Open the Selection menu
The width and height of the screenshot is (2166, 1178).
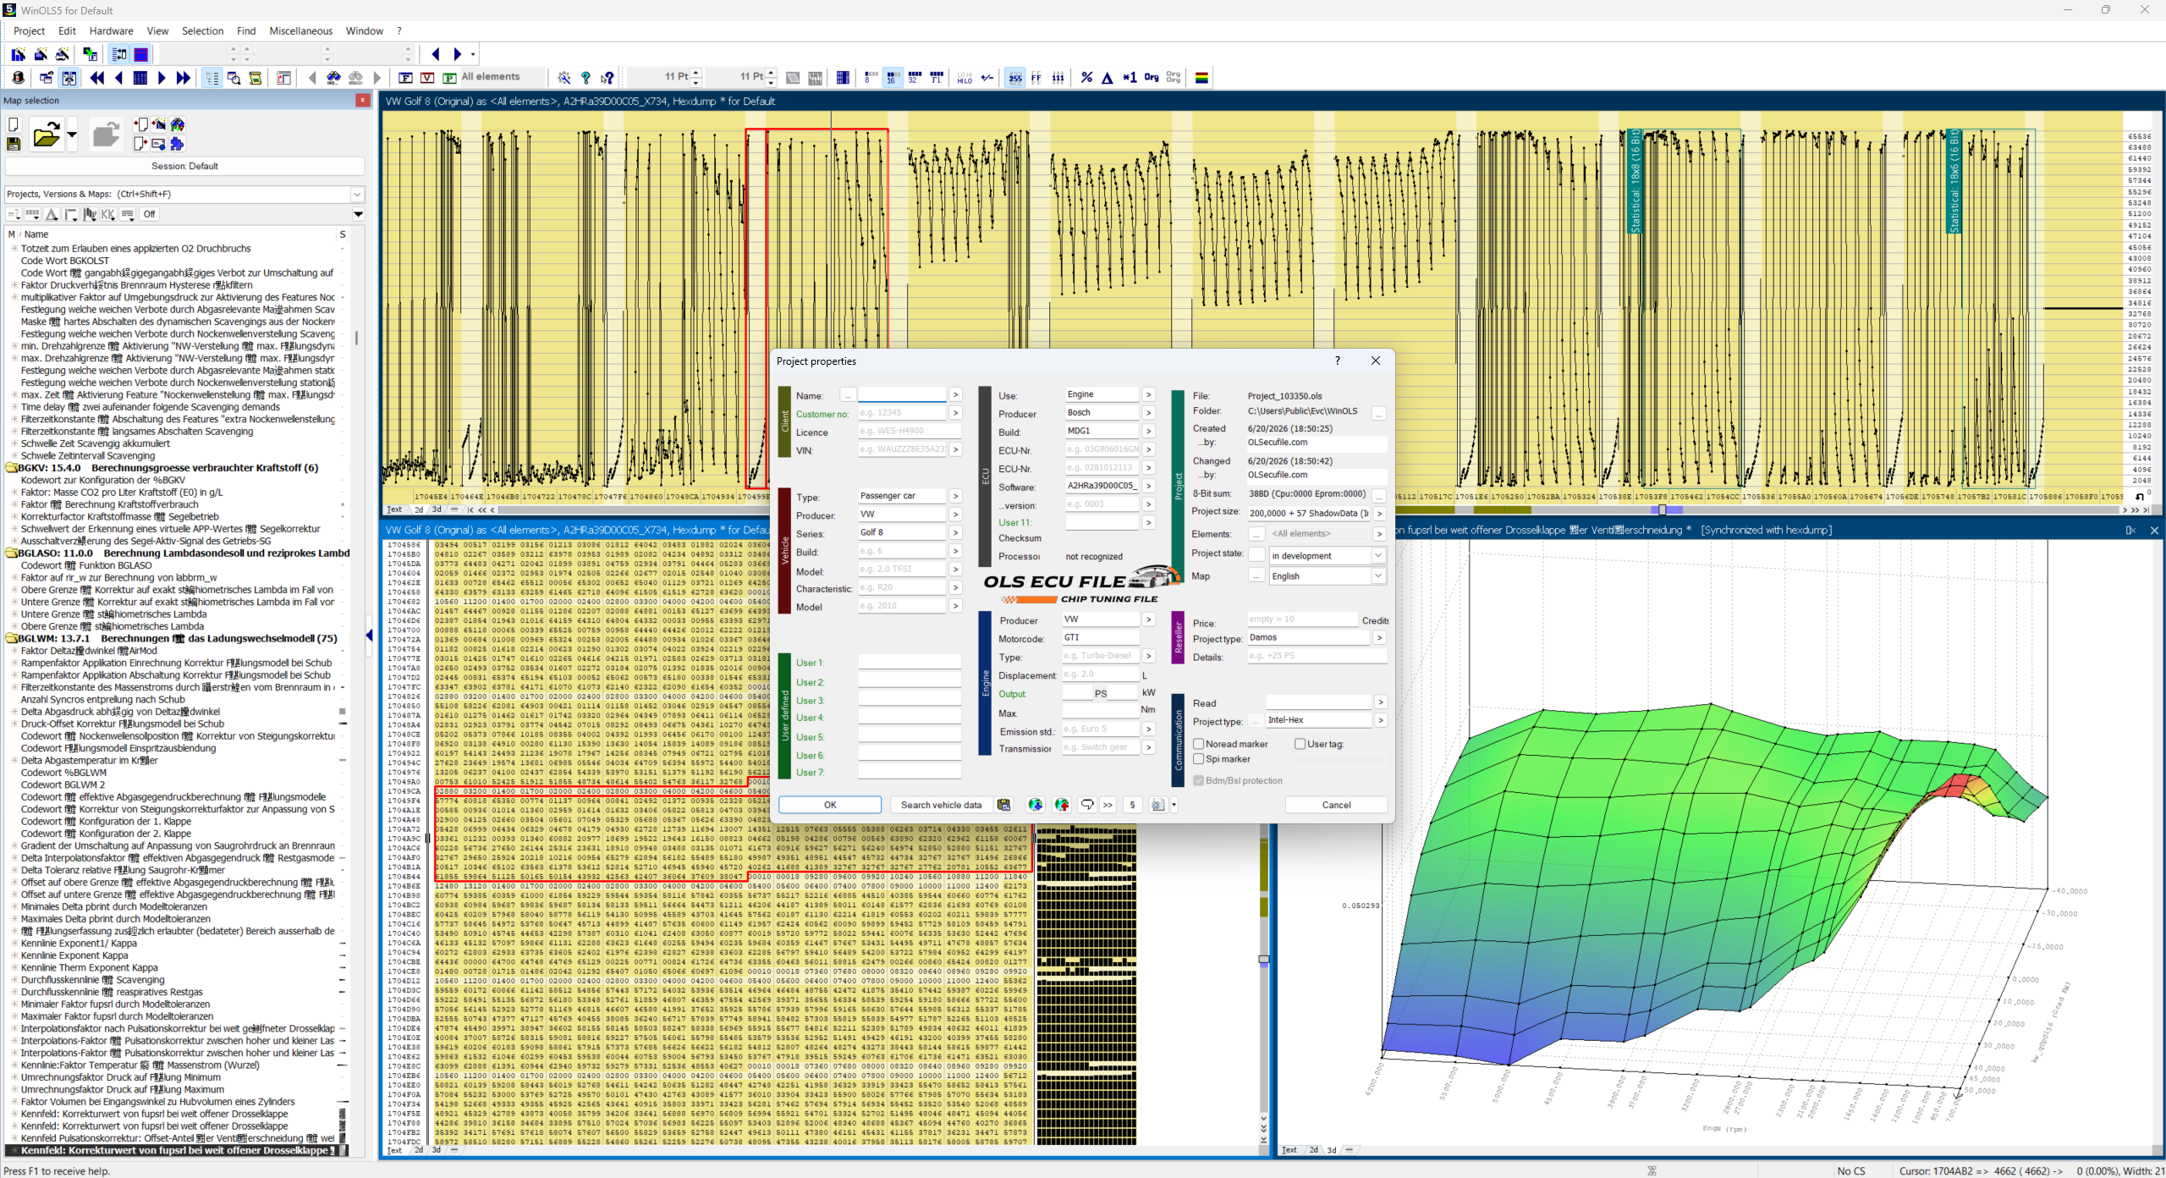pos(202,30)
